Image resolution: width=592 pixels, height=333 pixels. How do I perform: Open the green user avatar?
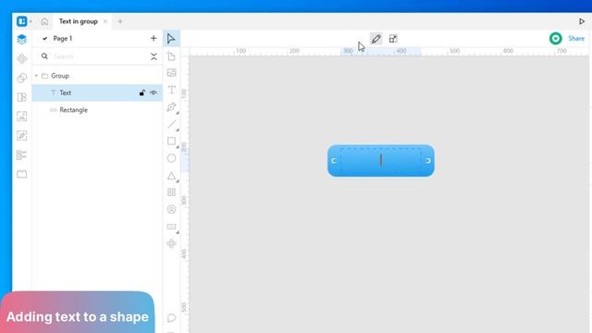click(x=555, y=39)
